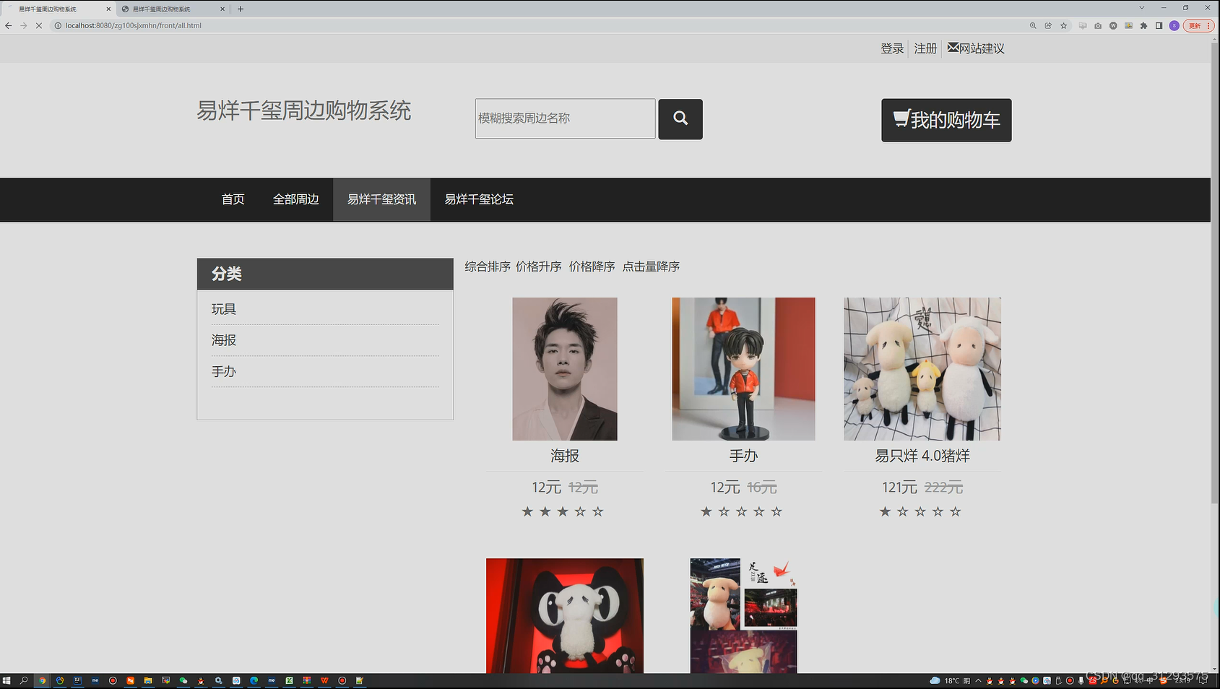Stop page loading with the X button
Screen dimensions: 1220x689
(39, 25)
